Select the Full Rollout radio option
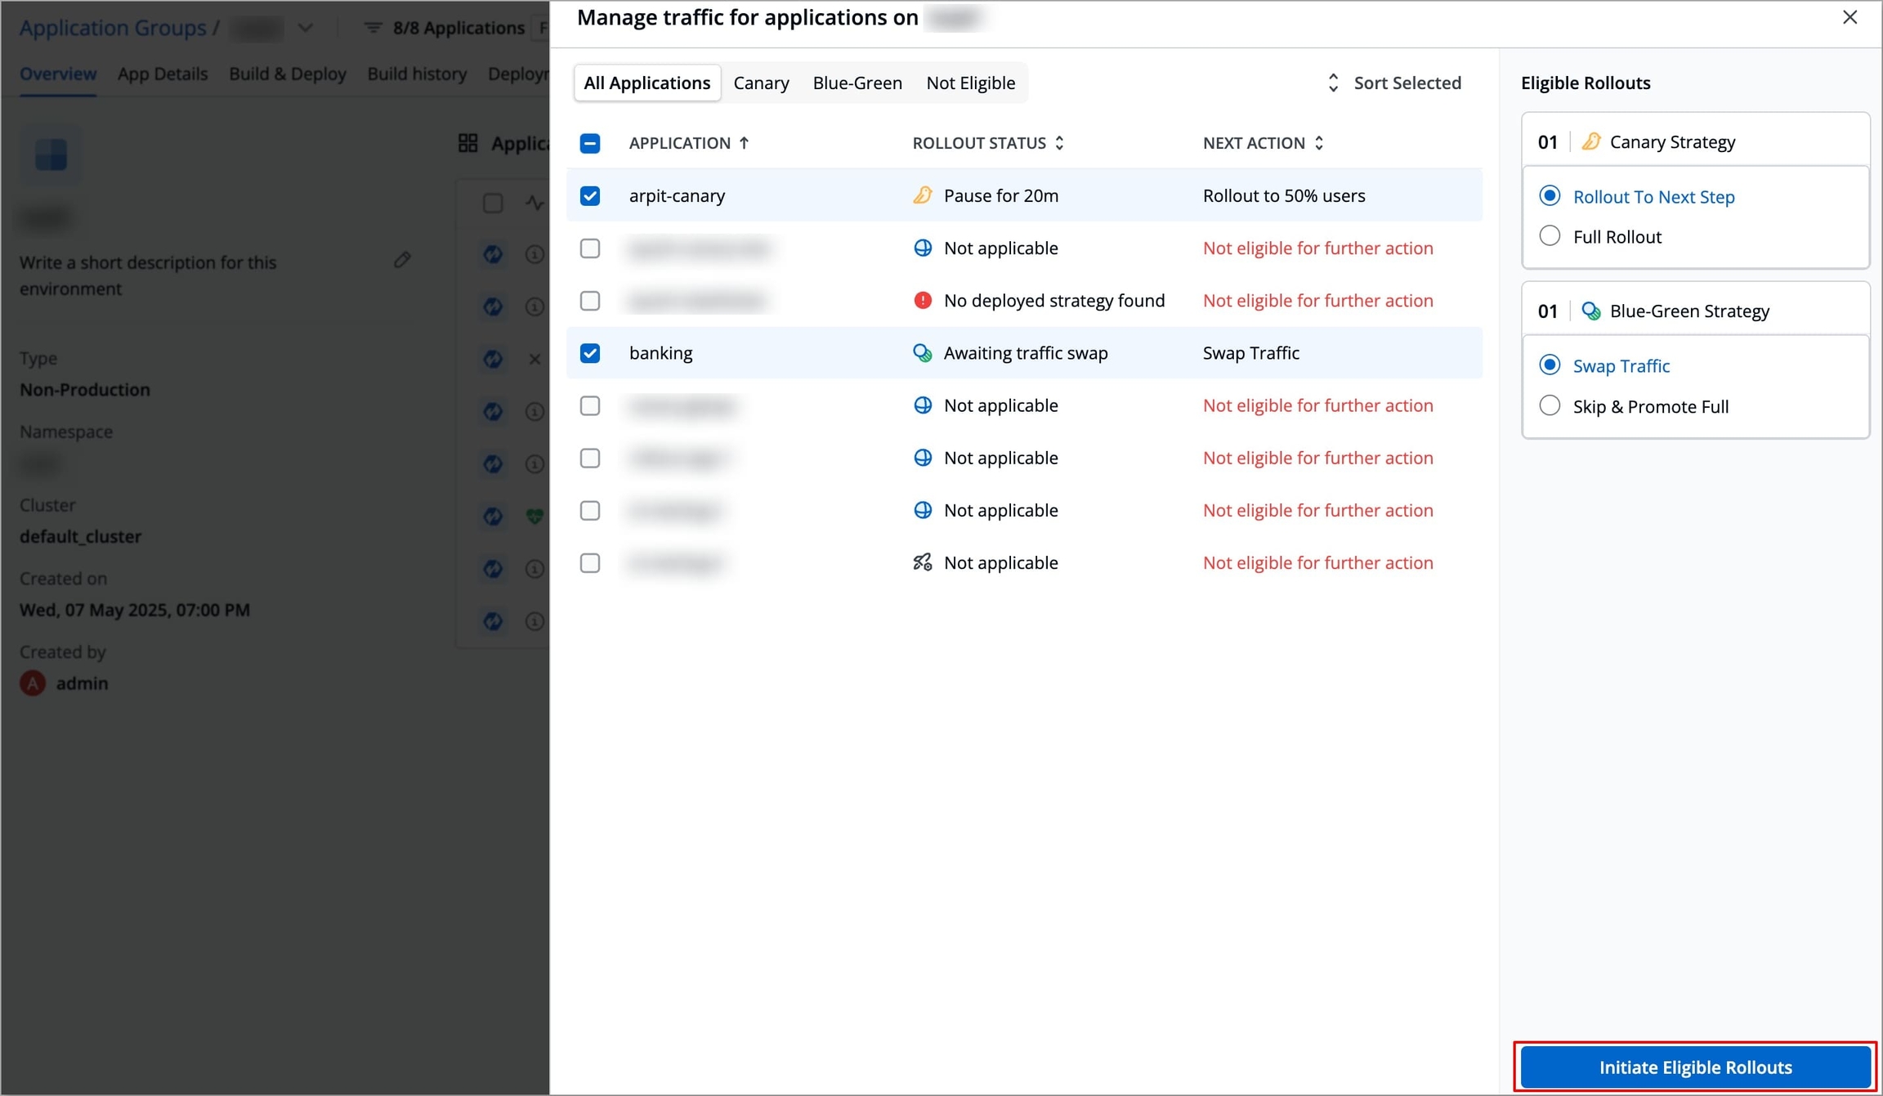This screenshot has width=1883, height=1096. point(1550,237)
